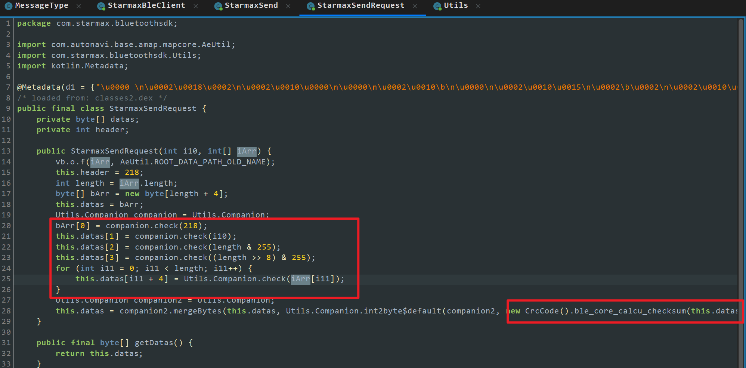The image size is (746, 368).
Task: Close the StarmaxSendRequest tab
Action: (415, 6)
